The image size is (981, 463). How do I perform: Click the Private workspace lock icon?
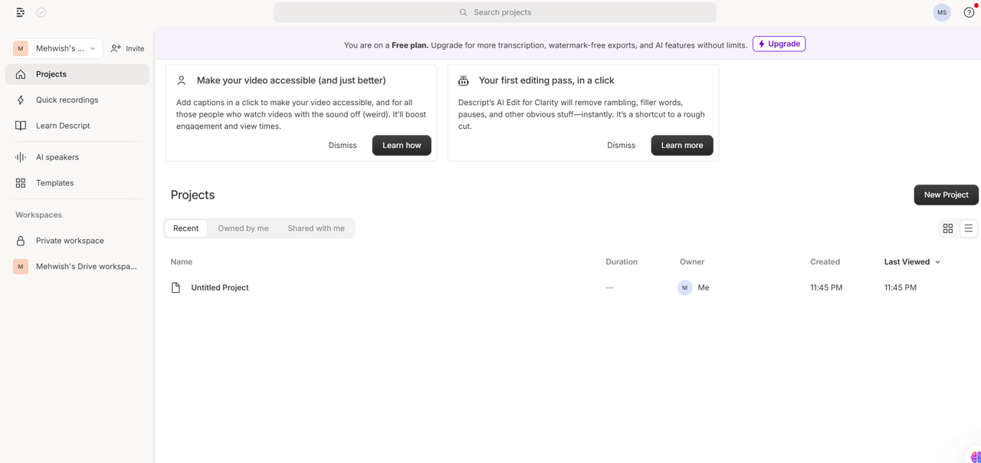[x=21, y=241]
